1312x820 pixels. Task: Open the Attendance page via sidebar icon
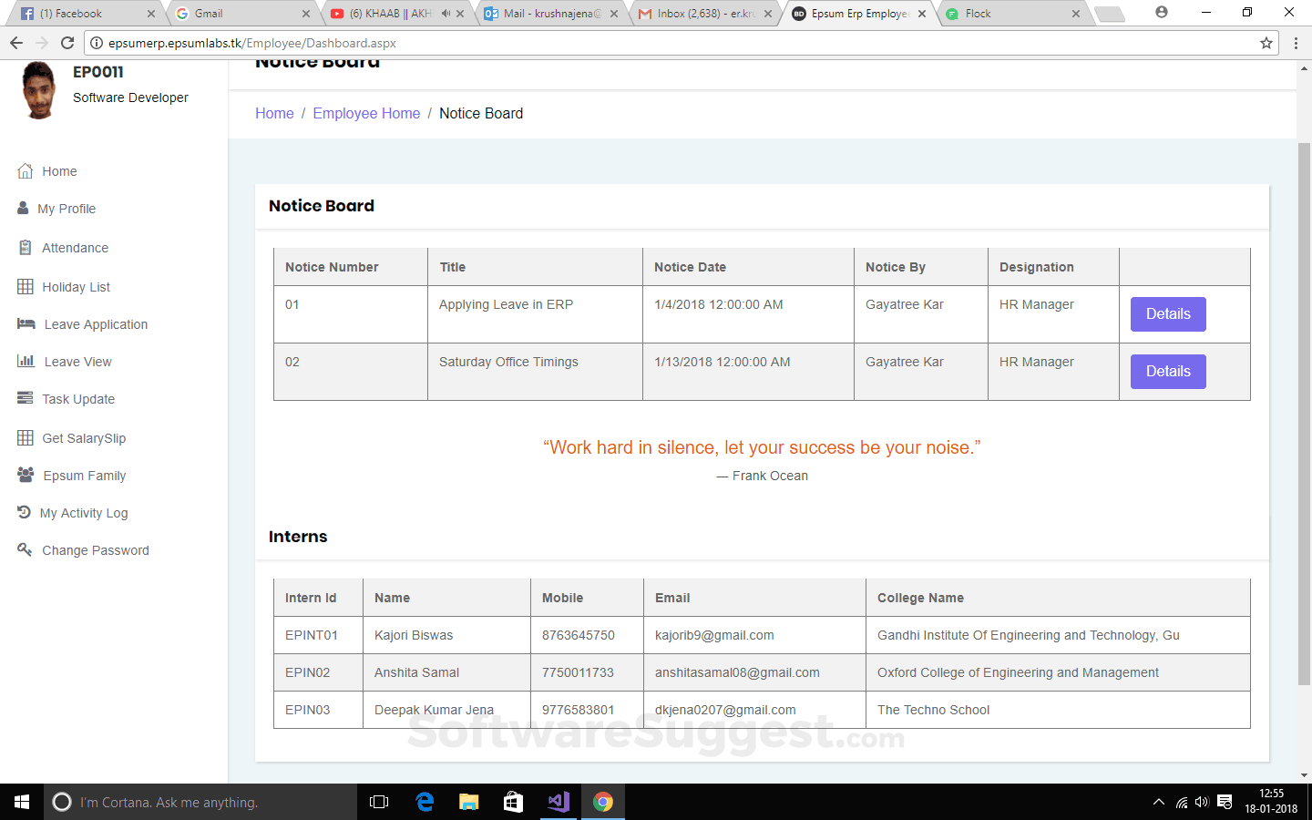(74, 247)
